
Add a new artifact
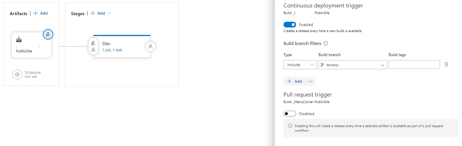(41, 13)
